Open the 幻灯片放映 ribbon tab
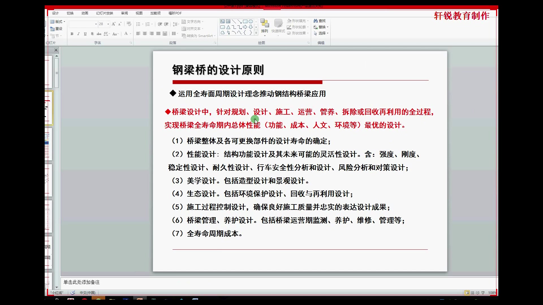 click(104, 13)
